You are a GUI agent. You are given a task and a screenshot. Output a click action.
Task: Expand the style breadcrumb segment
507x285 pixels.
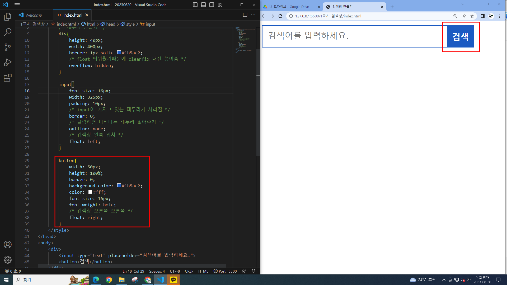pos(130,24)
